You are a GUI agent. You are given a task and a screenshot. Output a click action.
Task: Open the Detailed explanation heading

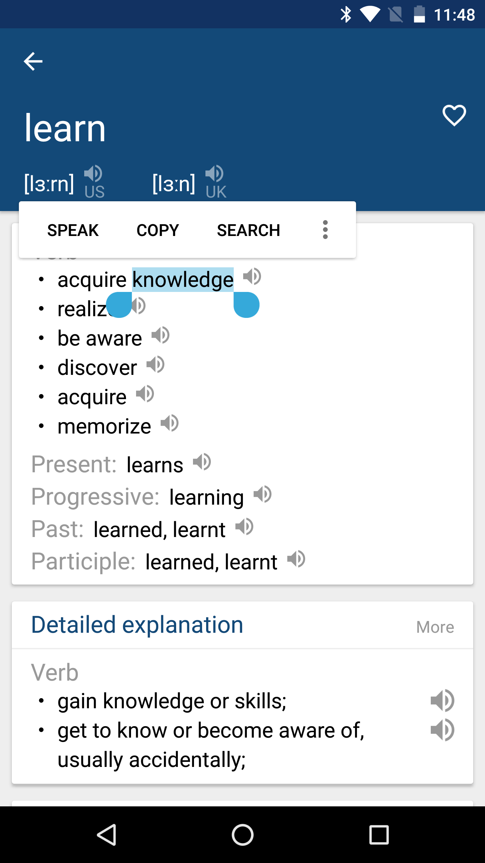click(137, 625)
